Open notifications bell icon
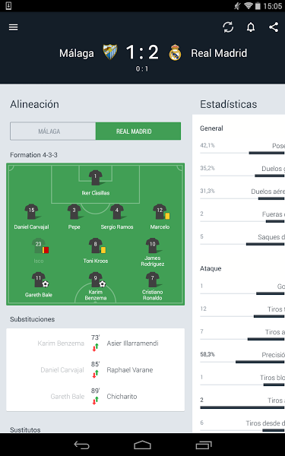This screenshot has height=456, width=285. tap(251, 27)
